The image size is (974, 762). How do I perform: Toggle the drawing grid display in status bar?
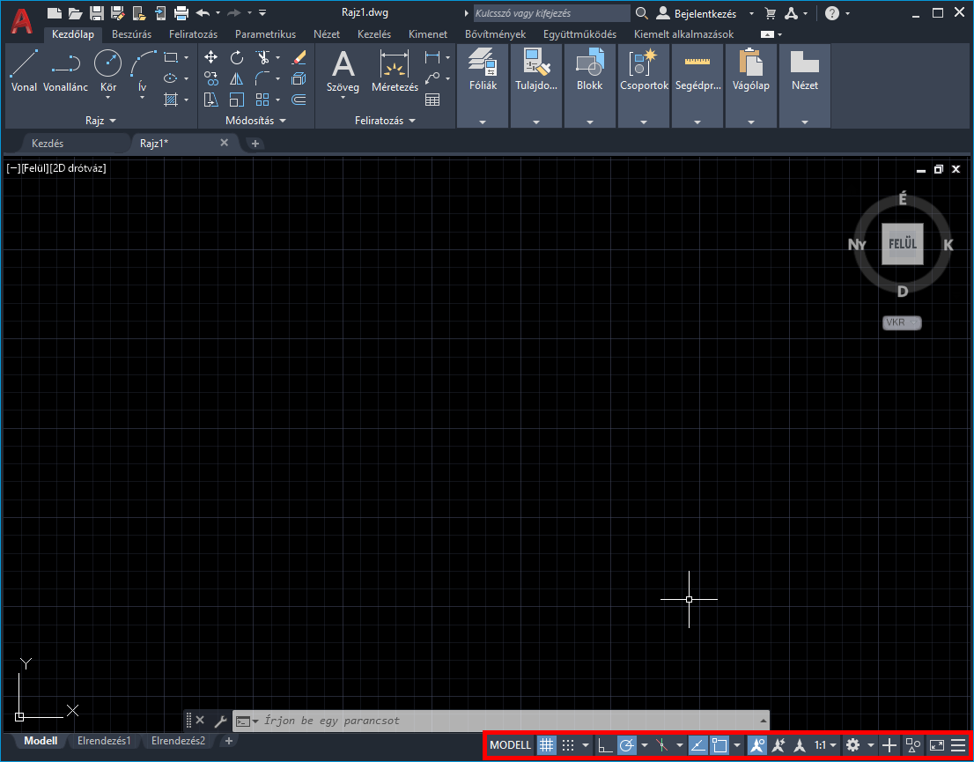click(x=546, y=744)
